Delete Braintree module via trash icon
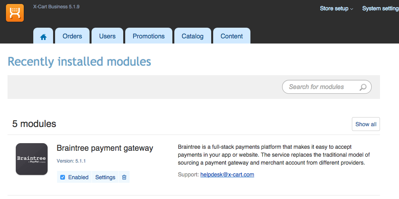The height and width of the screenshot is (199, 399). click(124, 177)
